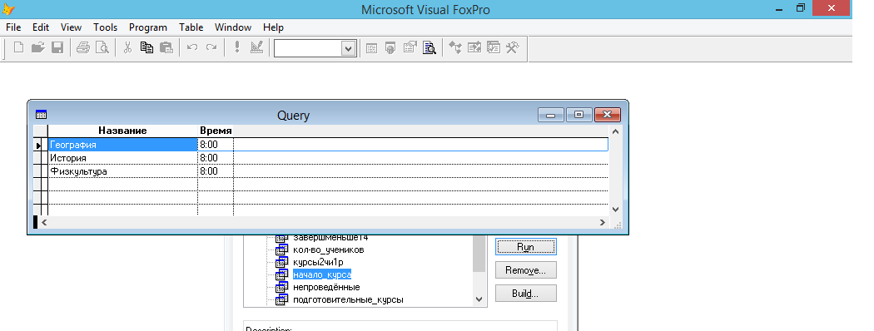Click the Data Session Window icon
The width and height of the screenshot is (874, 331).
point(390,48)
